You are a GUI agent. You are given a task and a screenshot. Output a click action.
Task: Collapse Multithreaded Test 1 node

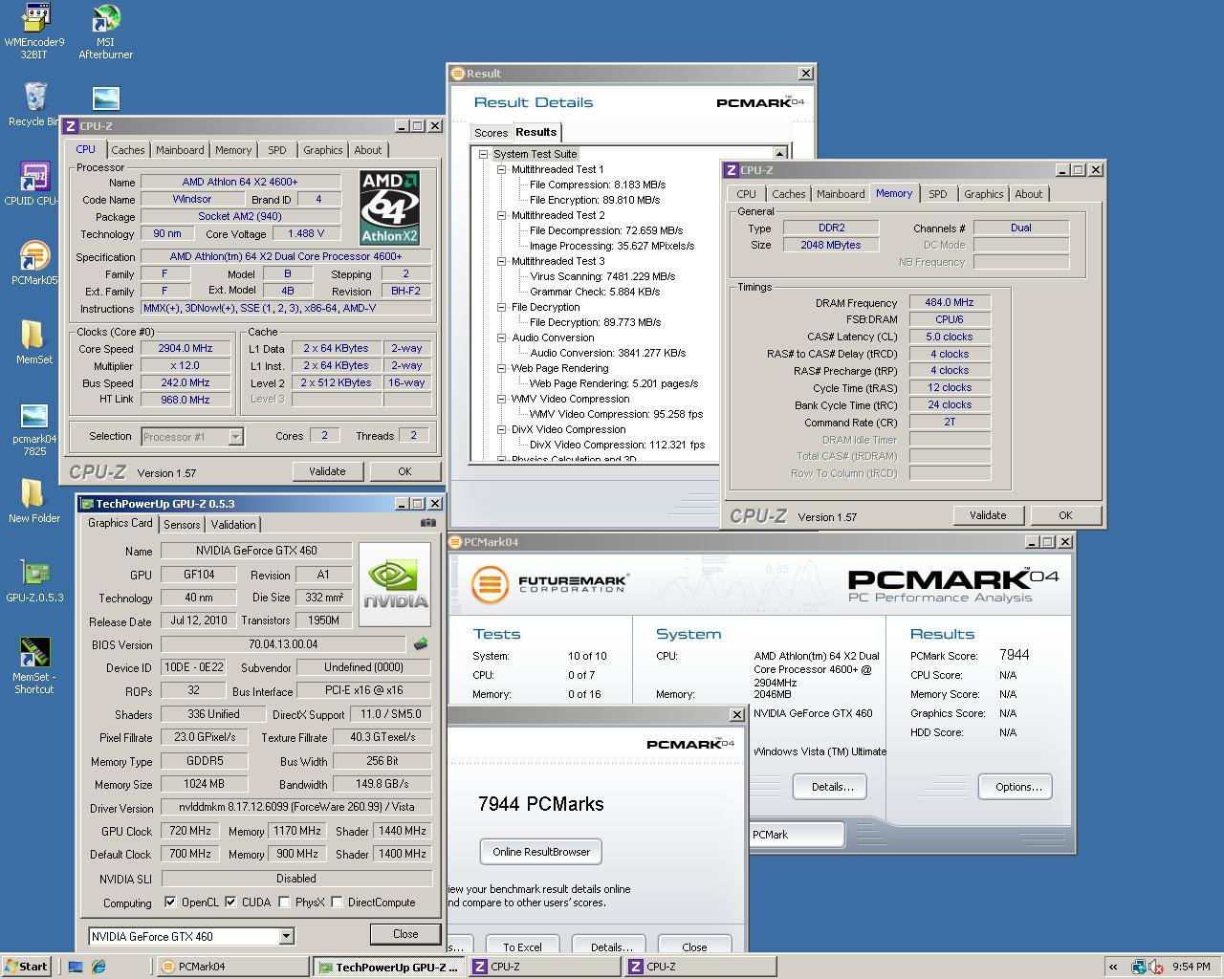[501, 169]
